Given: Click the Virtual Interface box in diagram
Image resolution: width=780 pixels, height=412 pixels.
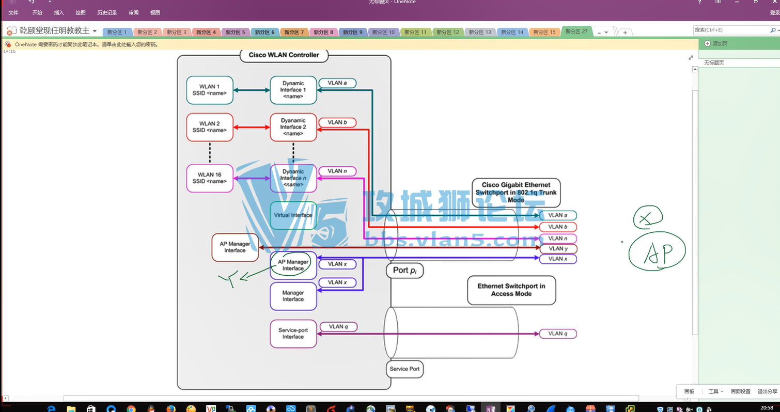Looking at the screenshot, I should [x=293, y=215].
